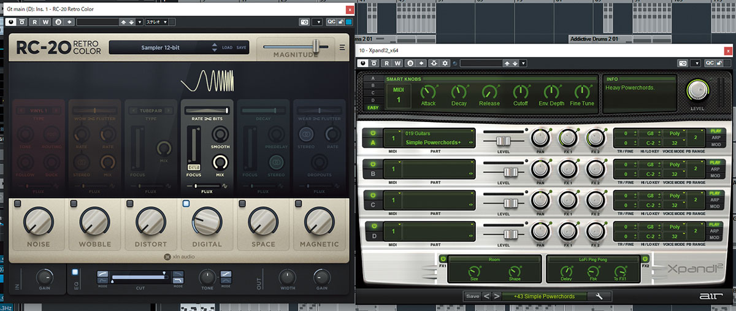Toggle the DIGITAL module enable square
The width and height of the screenshot is (736, 311).
click(186, 203)
